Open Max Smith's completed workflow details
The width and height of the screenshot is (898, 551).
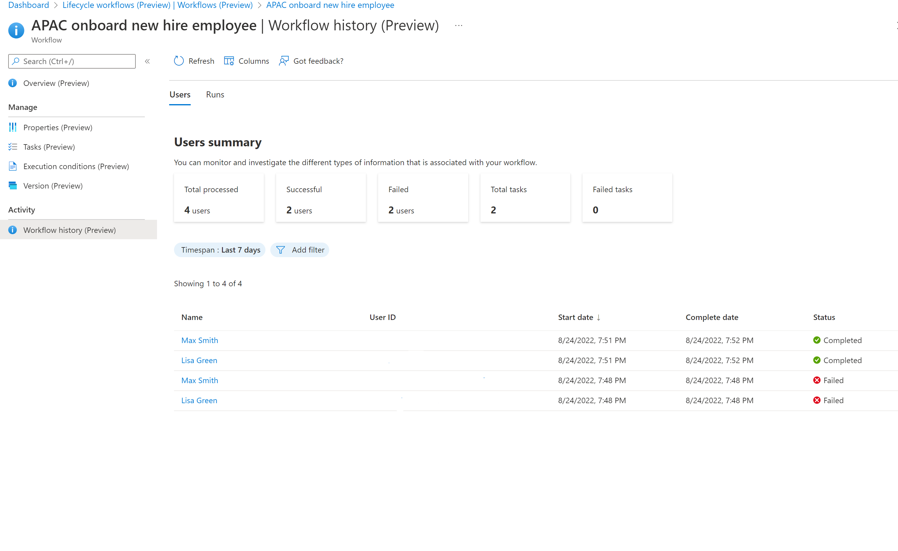200,340
